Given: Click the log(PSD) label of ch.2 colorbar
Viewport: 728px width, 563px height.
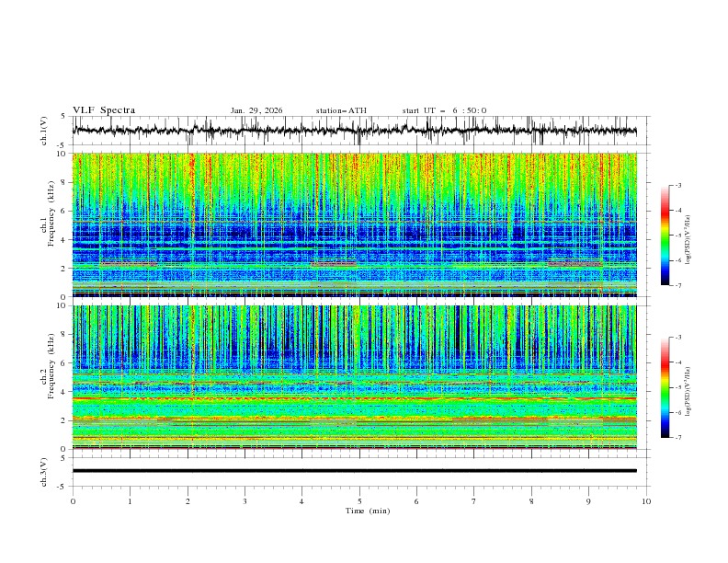Looking at the screenshot, I should coord(688,392).
